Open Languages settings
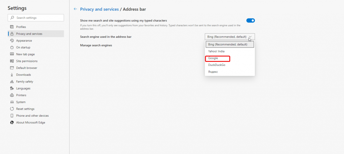The image size is (344, 154). click(36, 88)
